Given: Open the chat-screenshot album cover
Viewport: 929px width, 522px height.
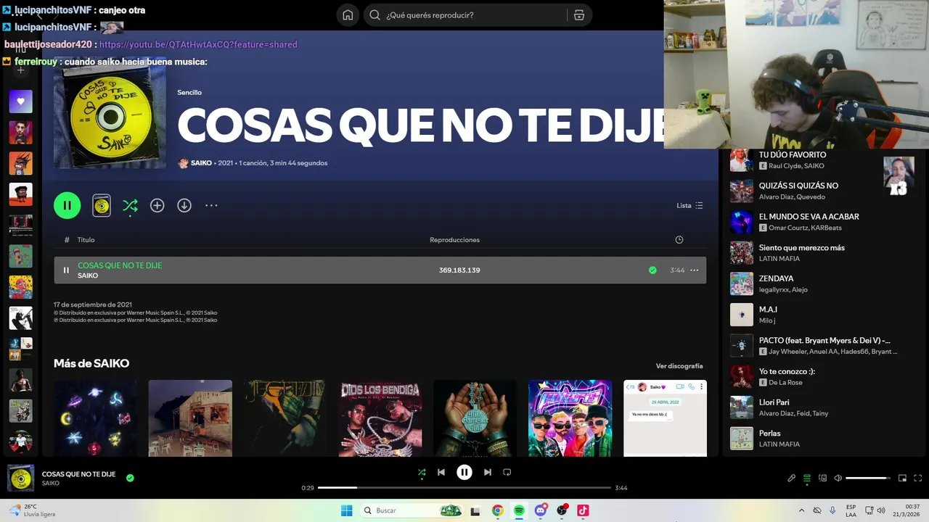Looking at the screenshot, I should pos(665,418).
